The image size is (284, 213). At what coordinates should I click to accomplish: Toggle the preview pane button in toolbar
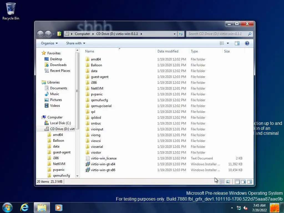tap(237, 43)
